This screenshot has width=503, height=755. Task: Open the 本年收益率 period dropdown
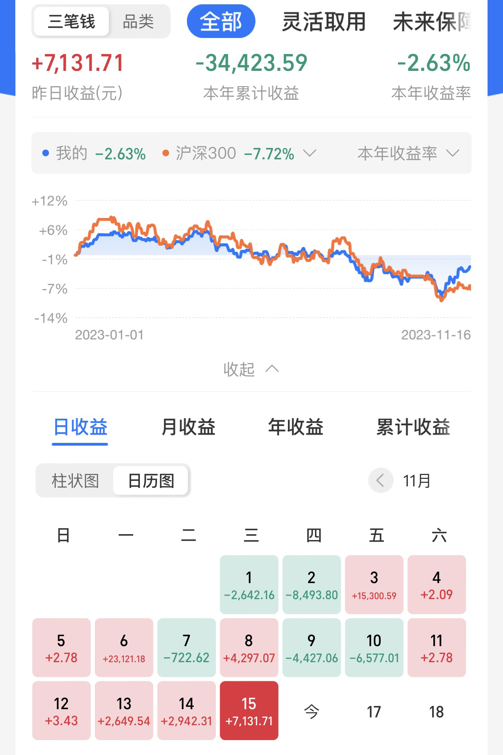(x=408, y=153)
